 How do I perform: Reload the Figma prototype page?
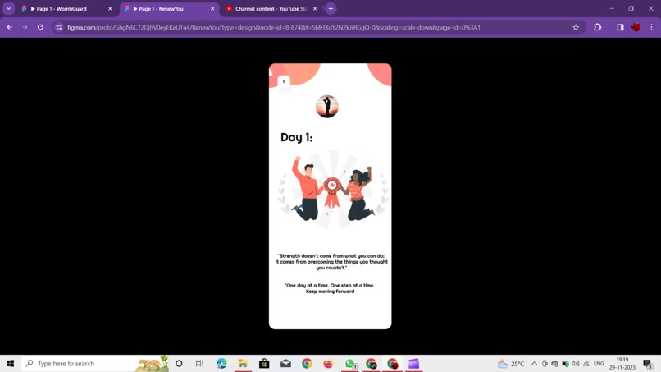[x=40, y=27]
